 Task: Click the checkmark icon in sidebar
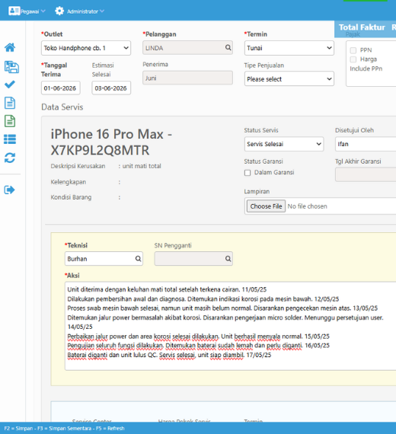10,85
